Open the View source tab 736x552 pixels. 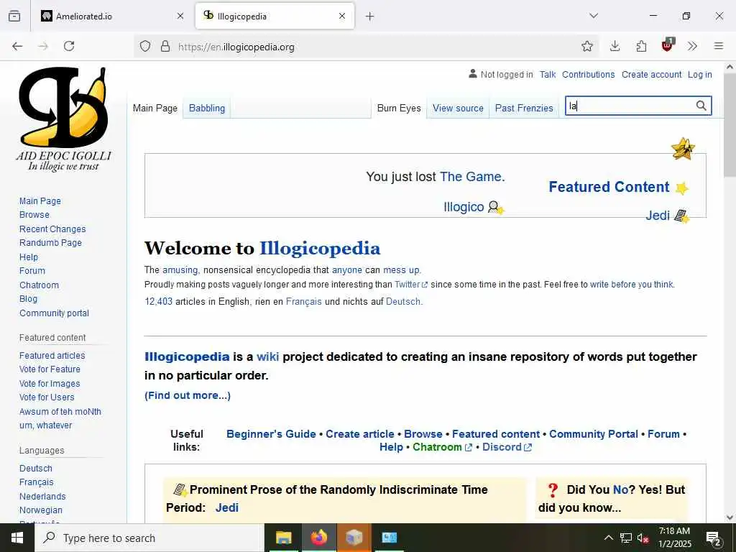(458, 108)
